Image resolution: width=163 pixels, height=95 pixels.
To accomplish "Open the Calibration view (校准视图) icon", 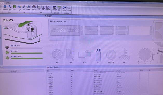I will (48, 8).
